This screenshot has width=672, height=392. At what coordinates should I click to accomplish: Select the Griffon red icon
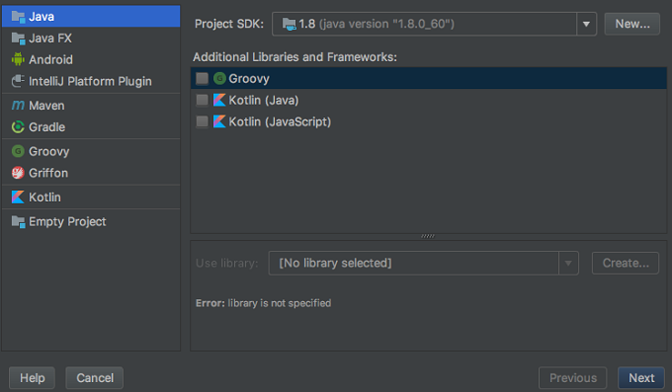click(18, 173)
